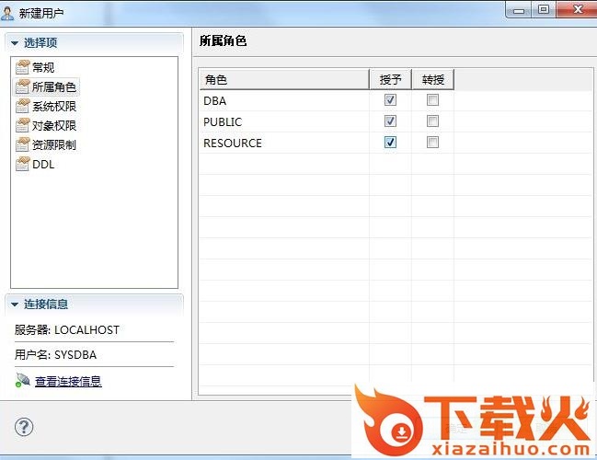The width and height of the screenshot is (597, 460).
Task: Open help with the question mark icon
Action: 24,427
